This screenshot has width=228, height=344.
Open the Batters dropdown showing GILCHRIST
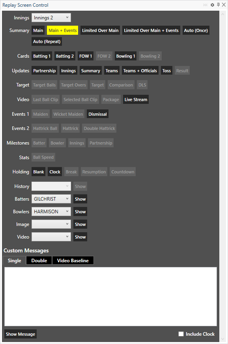[x=51, y=199]
